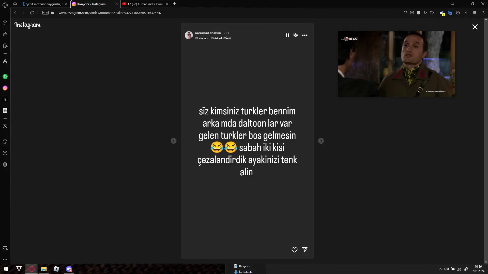This screenshot has width=488, height=274.
Task: Toggle the ad blocker shield
Action: coord(419,13)
